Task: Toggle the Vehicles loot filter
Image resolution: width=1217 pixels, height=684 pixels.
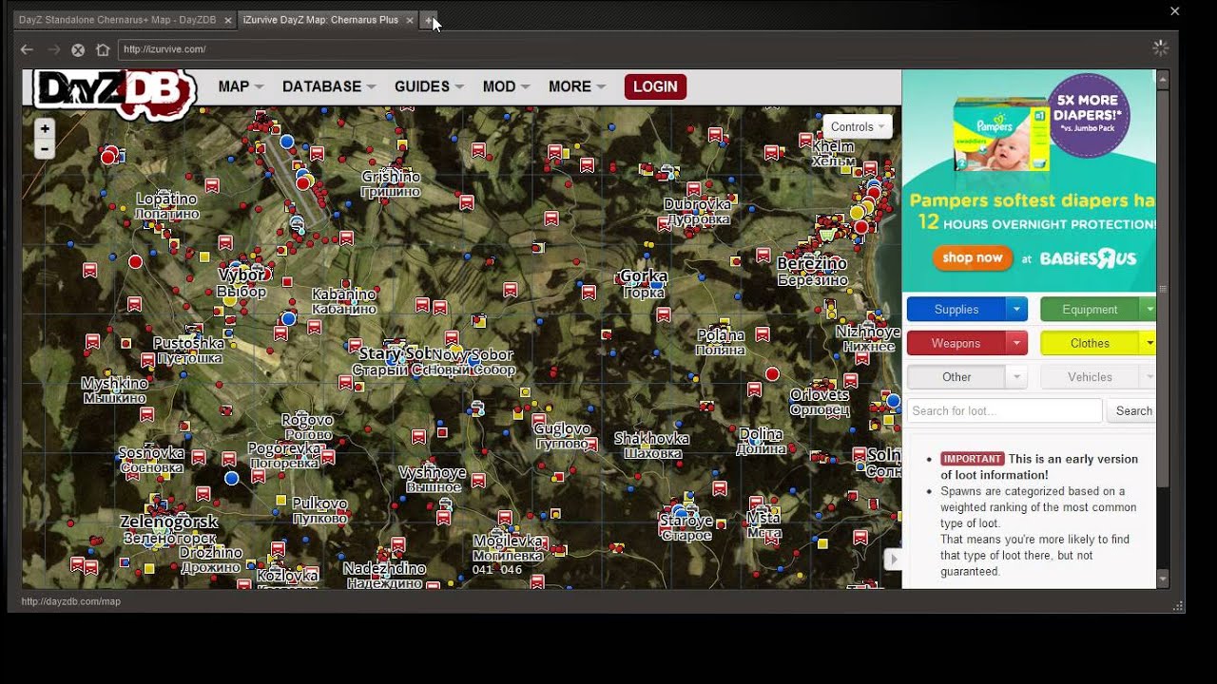Action: click(x=1090, y=377)
